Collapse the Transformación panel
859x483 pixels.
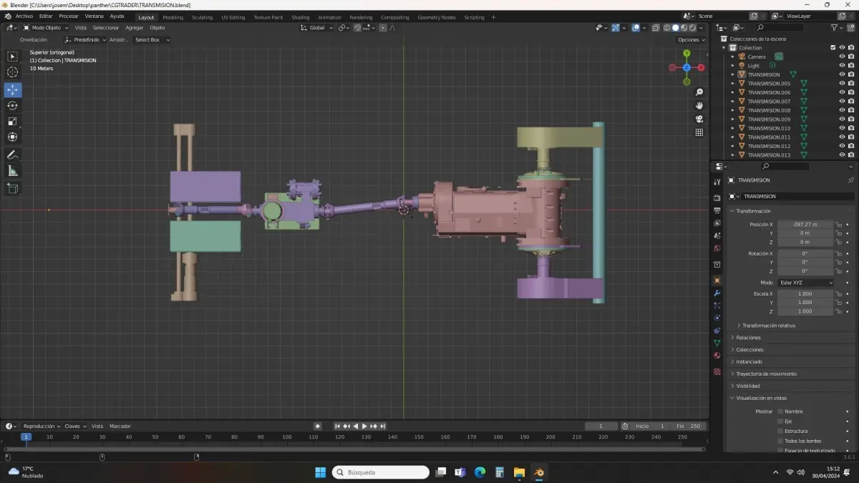tap(753, 211)
